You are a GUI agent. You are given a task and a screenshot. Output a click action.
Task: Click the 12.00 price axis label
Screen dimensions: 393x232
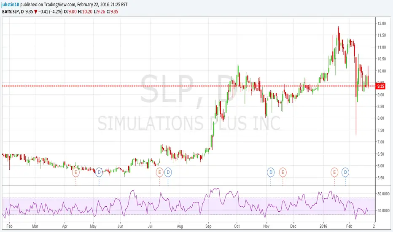382,23
